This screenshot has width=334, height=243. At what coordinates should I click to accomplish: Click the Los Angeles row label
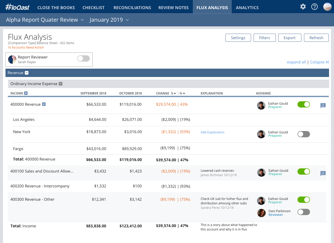[24, 120]
